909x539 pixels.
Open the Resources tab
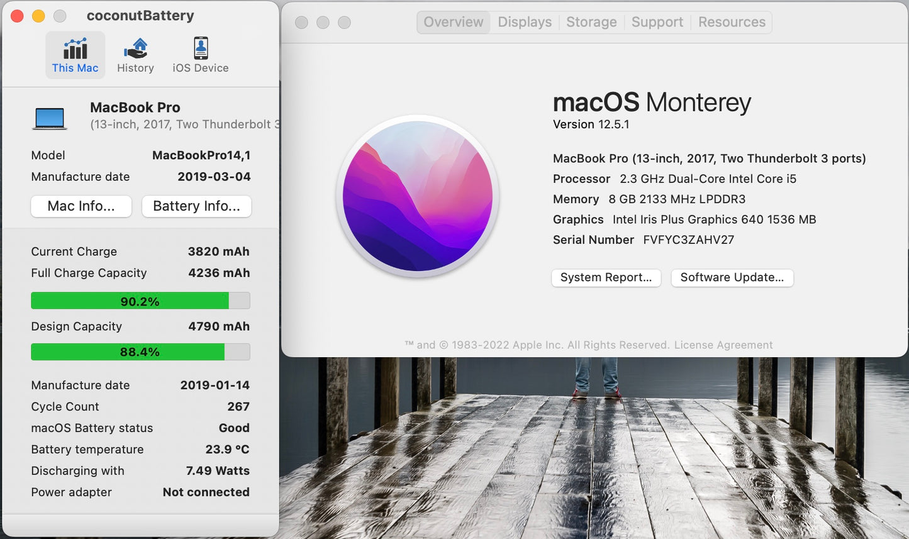pyautogui.click(x=732, y=22)
